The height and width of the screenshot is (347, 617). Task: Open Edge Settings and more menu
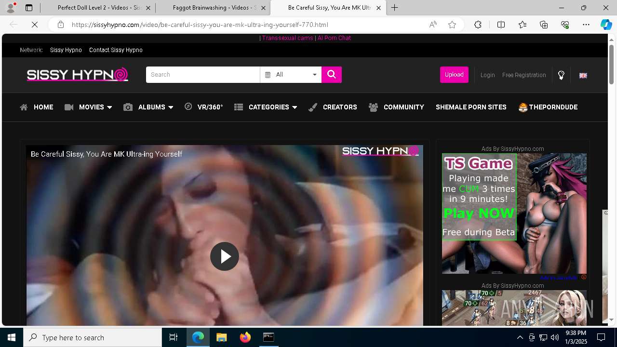[x=586, y=25]
